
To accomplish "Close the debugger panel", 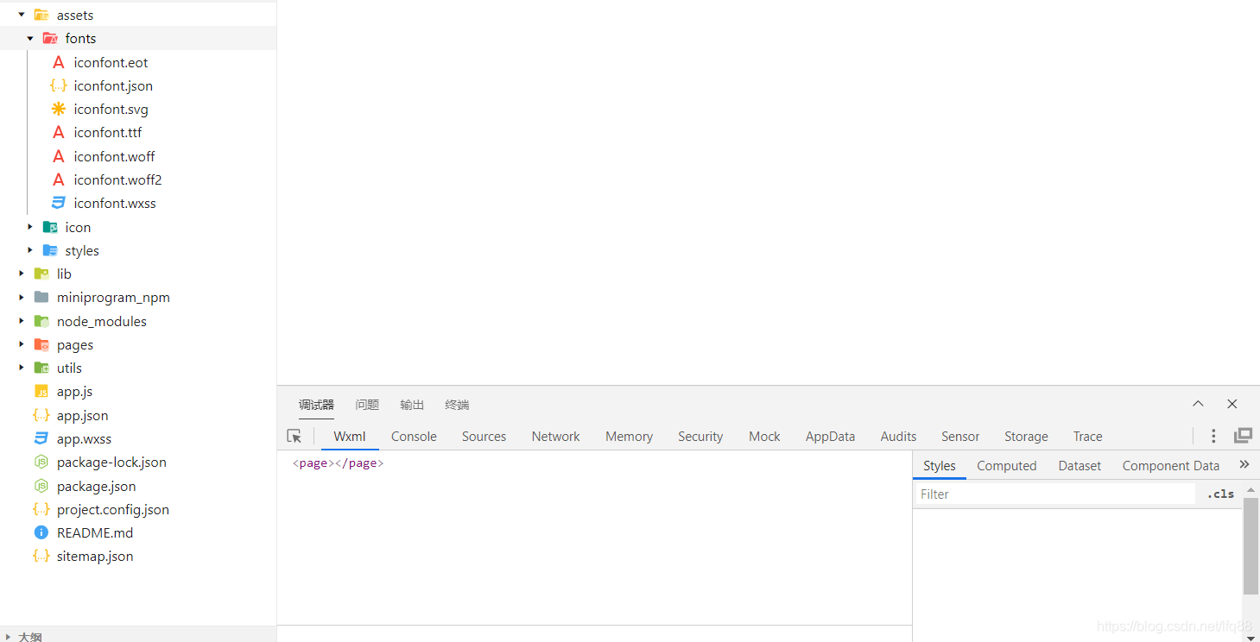I will pyautogui.click(x=1232, y=404).
